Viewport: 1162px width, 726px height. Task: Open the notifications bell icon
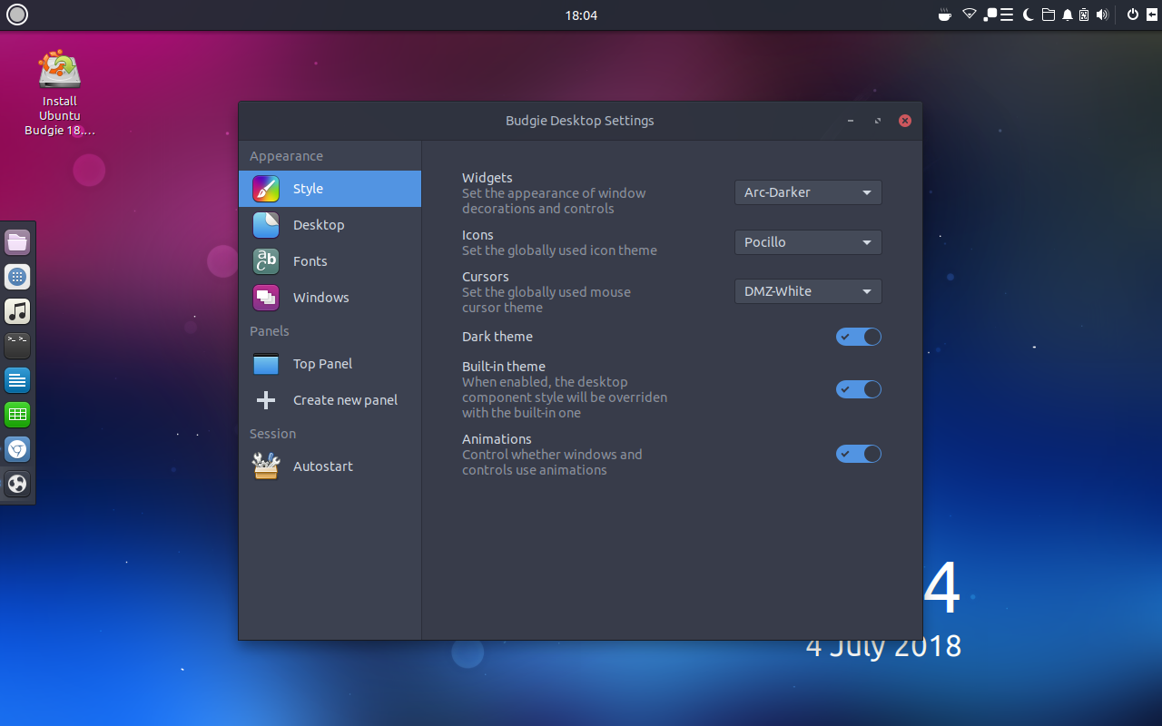pos(1068,15)
